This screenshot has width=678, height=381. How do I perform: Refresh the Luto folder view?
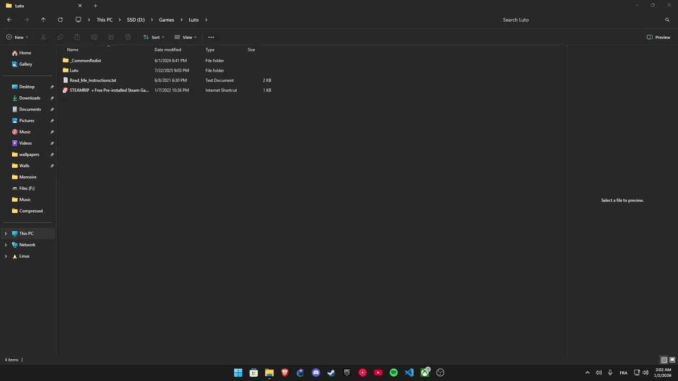click(60, 20)
